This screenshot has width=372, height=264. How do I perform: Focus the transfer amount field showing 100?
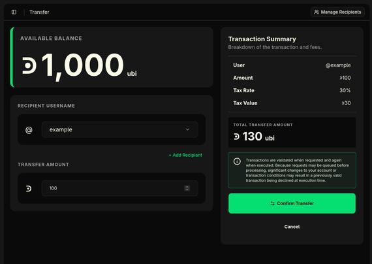[x=120, y=188]
